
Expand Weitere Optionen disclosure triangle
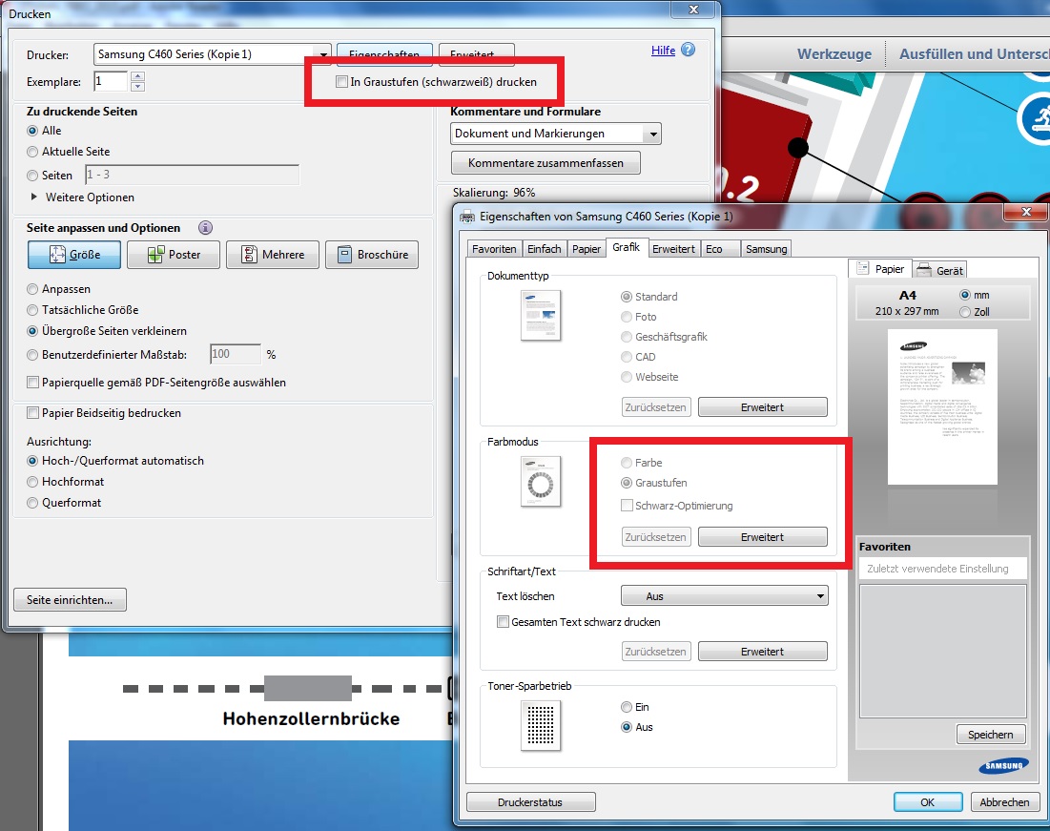[34, 197]
